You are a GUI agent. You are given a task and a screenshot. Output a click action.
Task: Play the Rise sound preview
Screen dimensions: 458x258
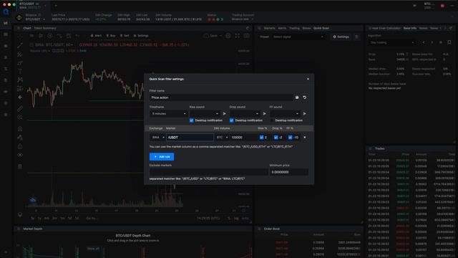(x=224, y=113)
